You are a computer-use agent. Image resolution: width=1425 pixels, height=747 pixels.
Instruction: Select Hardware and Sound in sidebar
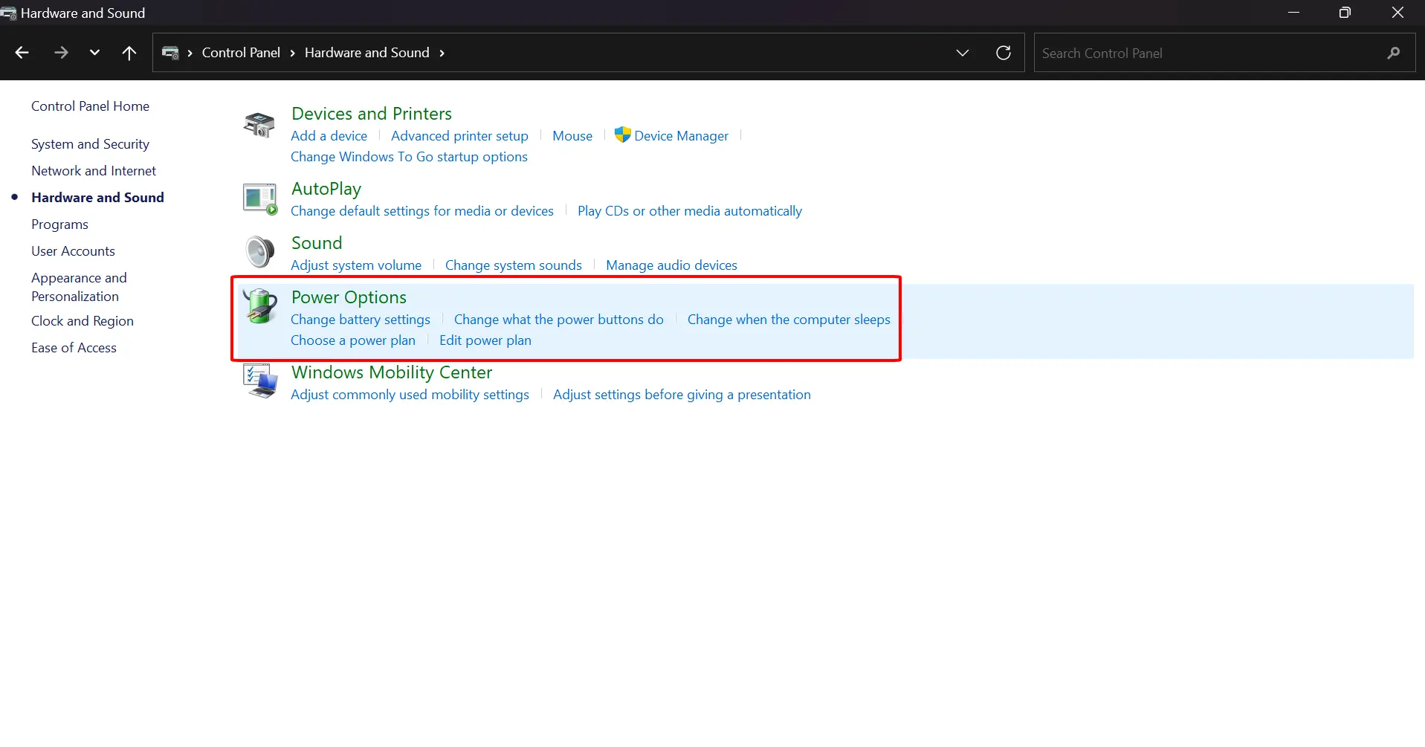tap(97, 198)
